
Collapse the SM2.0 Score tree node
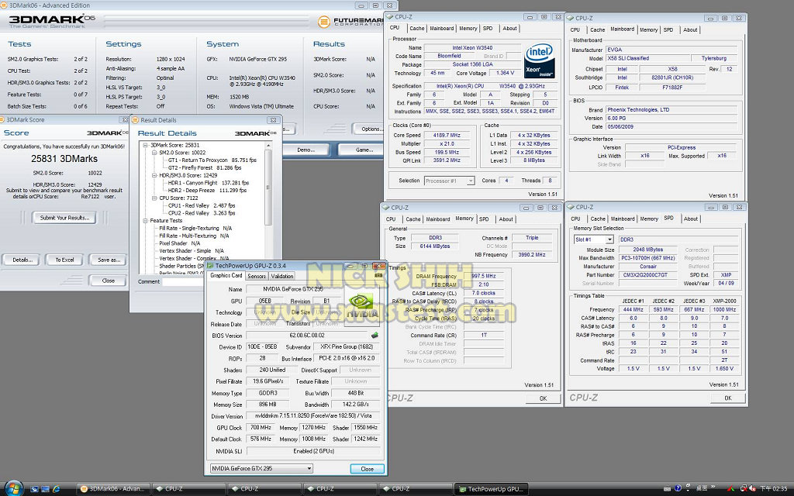[x=154, y=153]
